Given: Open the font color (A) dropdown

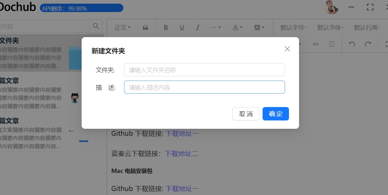Looking at the screenshot, I should [x=237, y=27].
